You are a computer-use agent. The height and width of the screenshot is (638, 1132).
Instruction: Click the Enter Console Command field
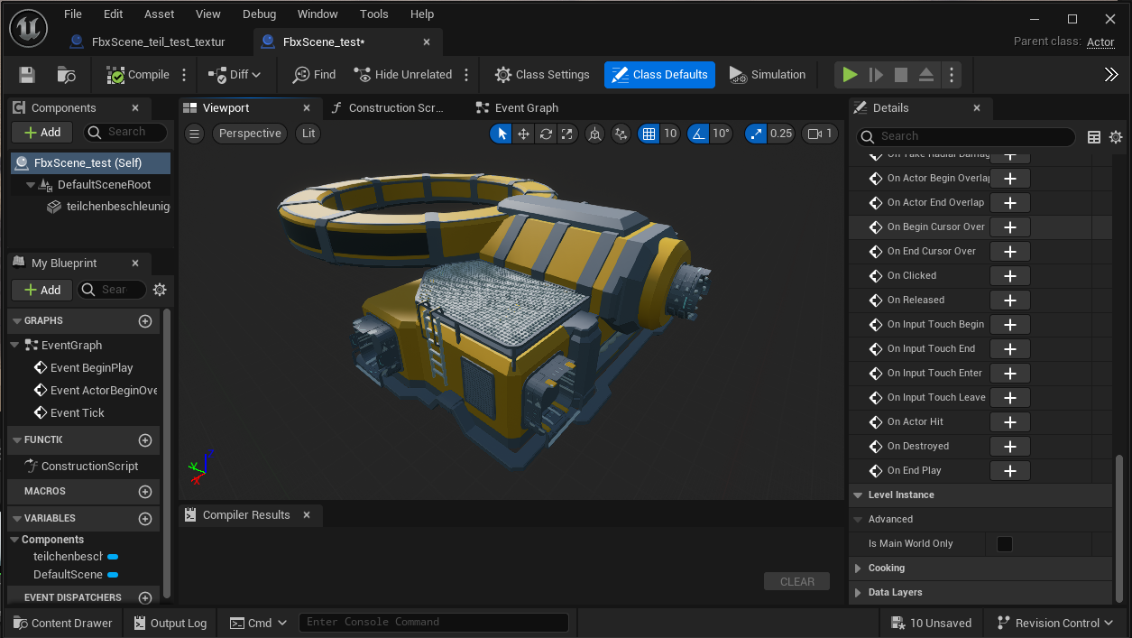click(x=435, y=622)
